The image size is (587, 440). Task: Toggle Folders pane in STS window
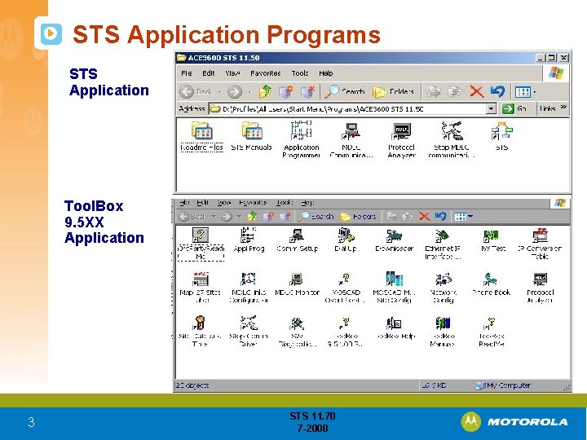click(394, 91)
